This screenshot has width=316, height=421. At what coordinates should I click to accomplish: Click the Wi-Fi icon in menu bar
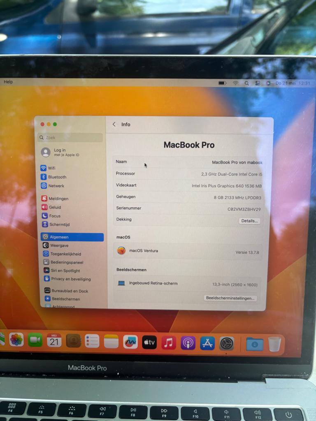tap(235, 83)
